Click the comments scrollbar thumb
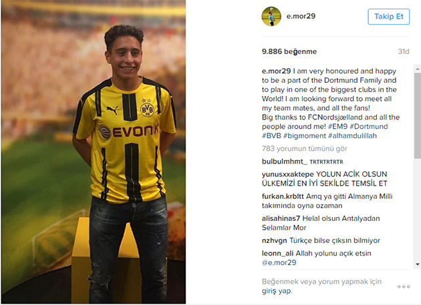Image resolution: width=421 pixels, height=305 pixels. (418, 116)
